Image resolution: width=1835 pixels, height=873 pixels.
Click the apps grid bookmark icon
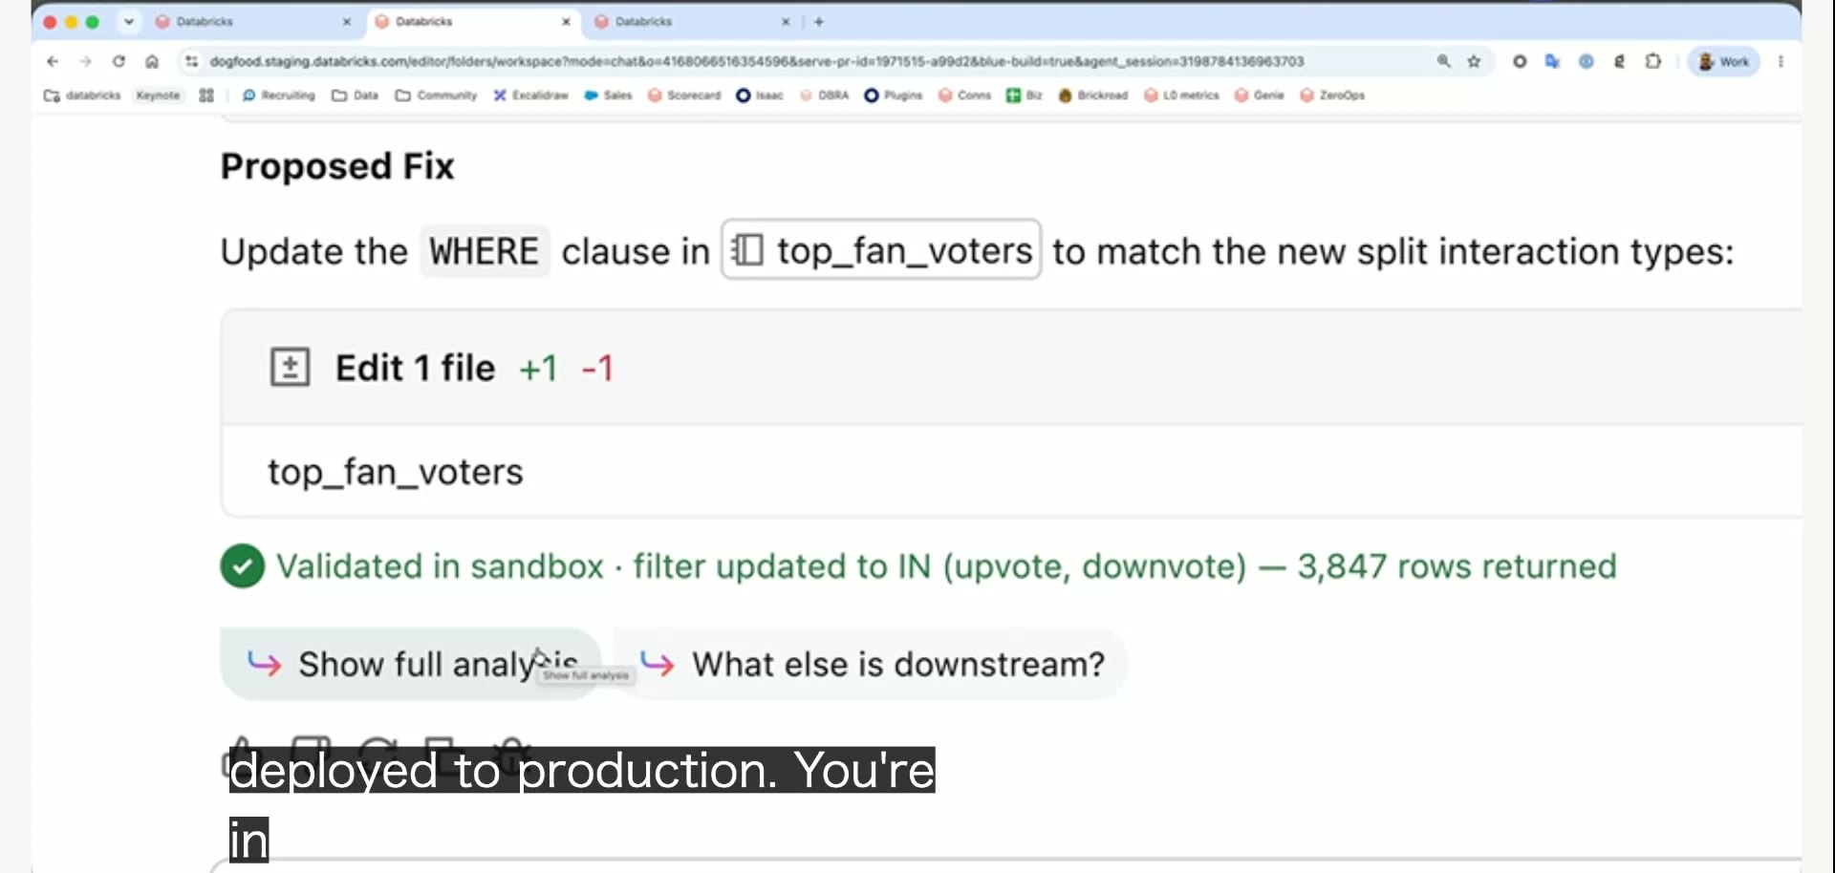point(206,96)
